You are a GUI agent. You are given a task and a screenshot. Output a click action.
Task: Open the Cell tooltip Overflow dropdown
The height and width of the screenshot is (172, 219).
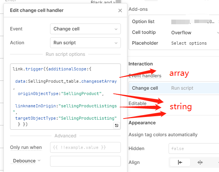pyautogui.click(x=195, y=33)
